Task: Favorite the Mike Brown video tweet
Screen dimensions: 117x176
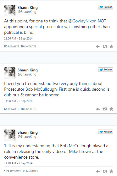Action: pos(111,171)
